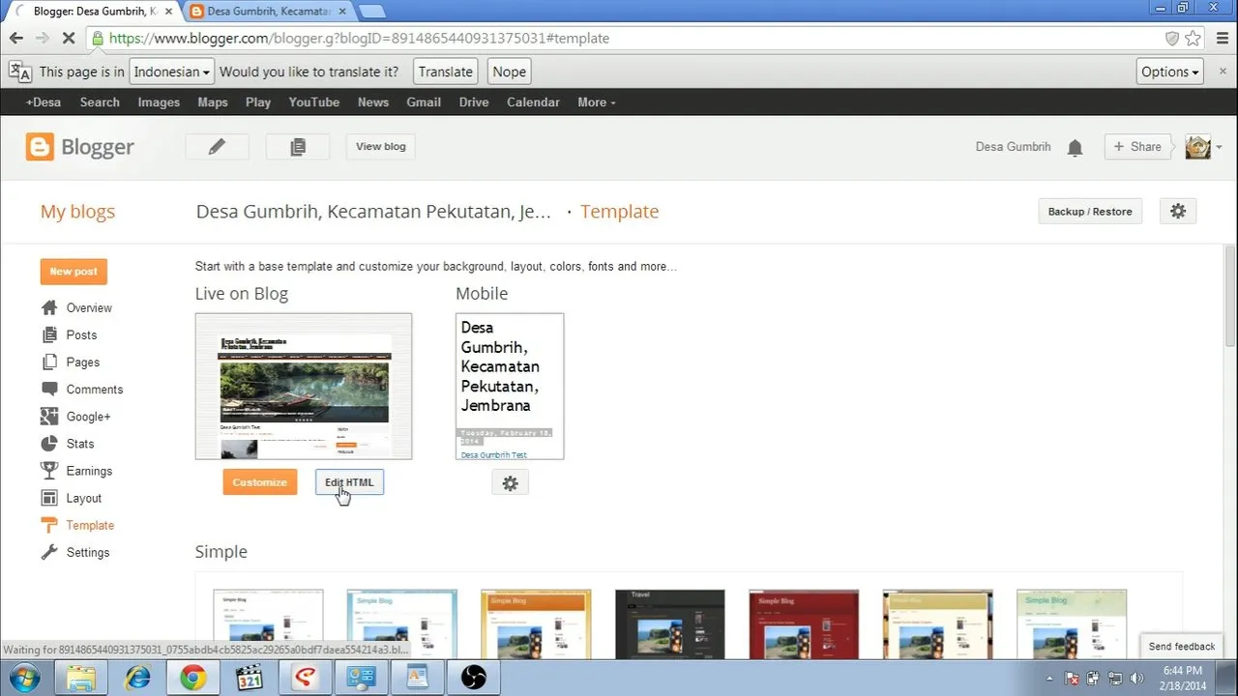Open the template settings gear button
Screen dimensions: 1238x696
pos(1177,212)
